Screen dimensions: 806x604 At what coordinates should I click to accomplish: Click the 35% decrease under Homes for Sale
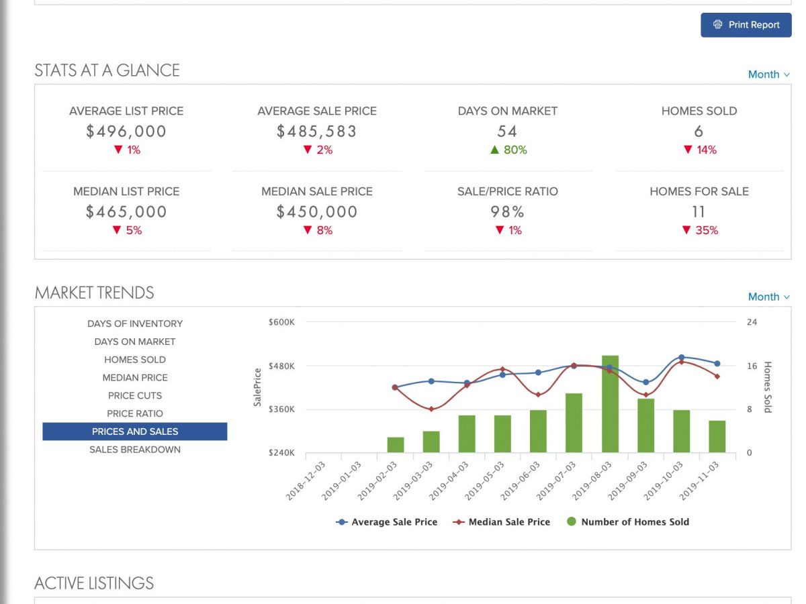[x=699, y=230]
